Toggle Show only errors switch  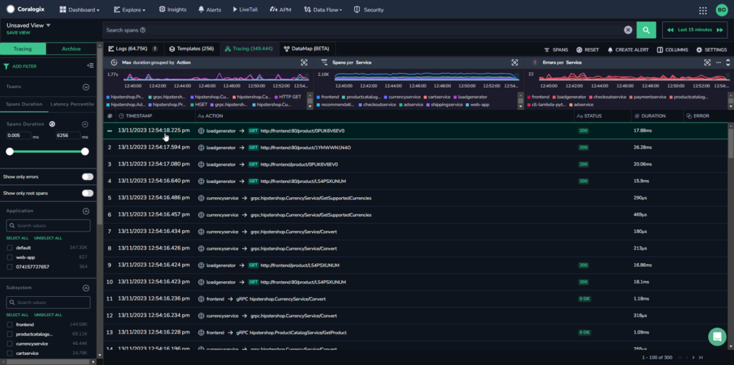coord(87,176)
